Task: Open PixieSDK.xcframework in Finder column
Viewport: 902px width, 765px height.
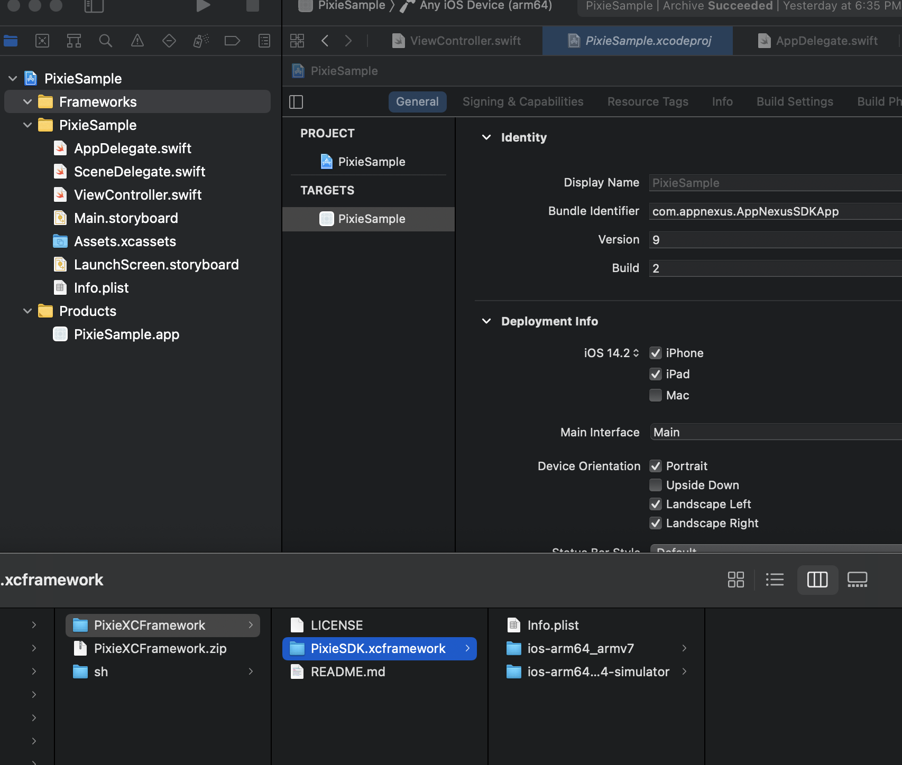Action: 378,648
